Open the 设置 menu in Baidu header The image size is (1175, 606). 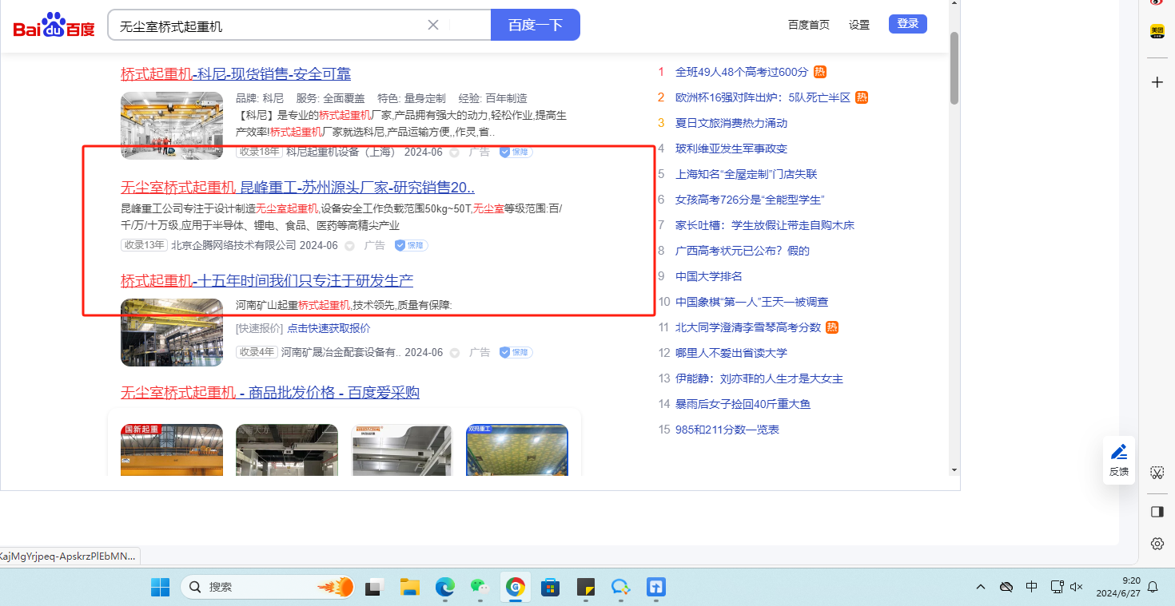tap(859, 25)
